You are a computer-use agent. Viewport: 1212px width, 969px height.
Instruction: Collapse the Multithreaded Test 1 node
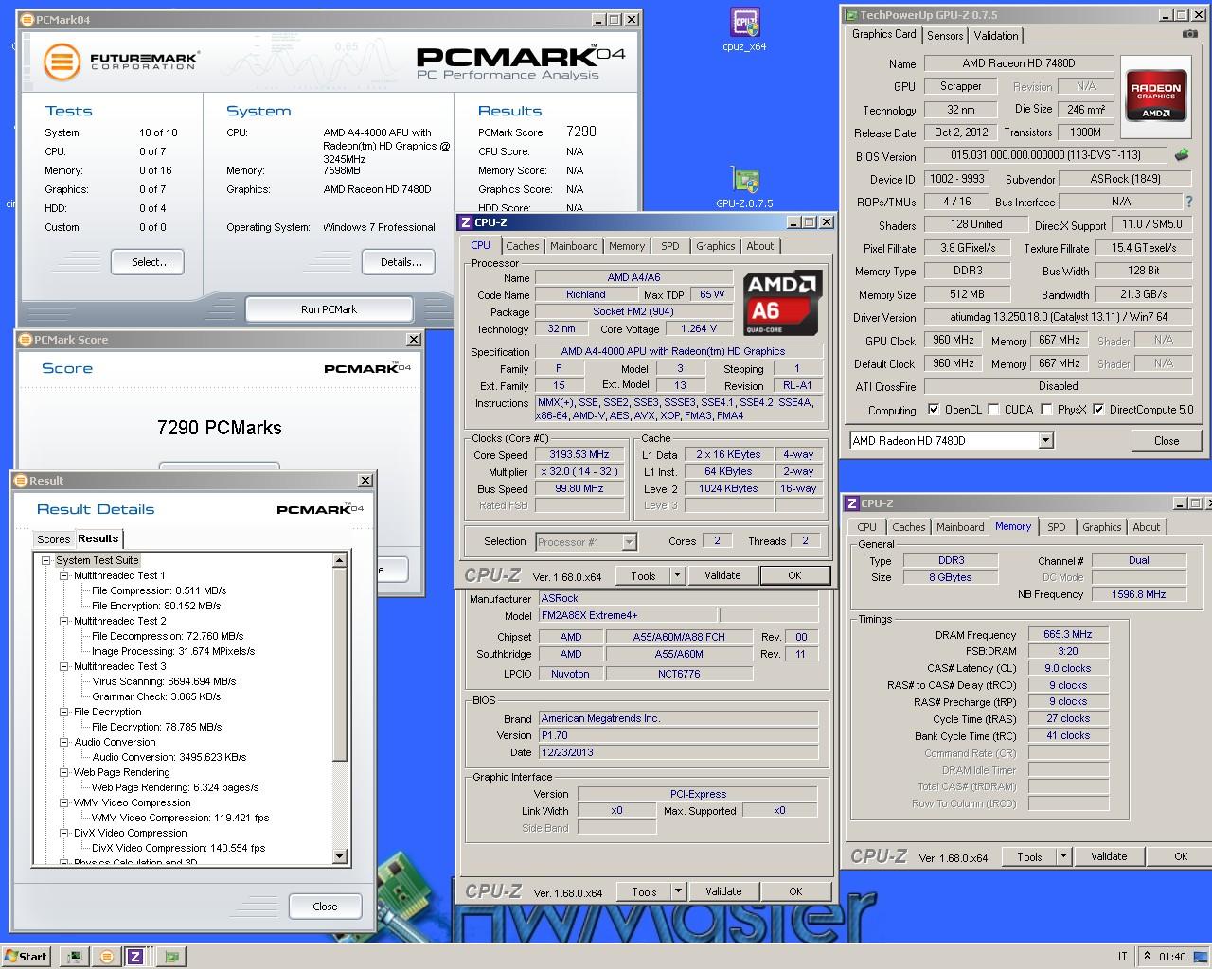tap(64, 575)
